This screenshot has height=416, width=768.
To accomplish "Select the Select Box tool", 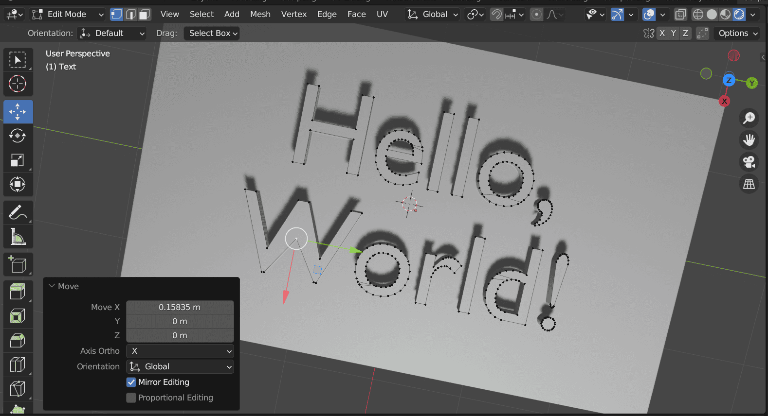I will [x=18, y=60].
